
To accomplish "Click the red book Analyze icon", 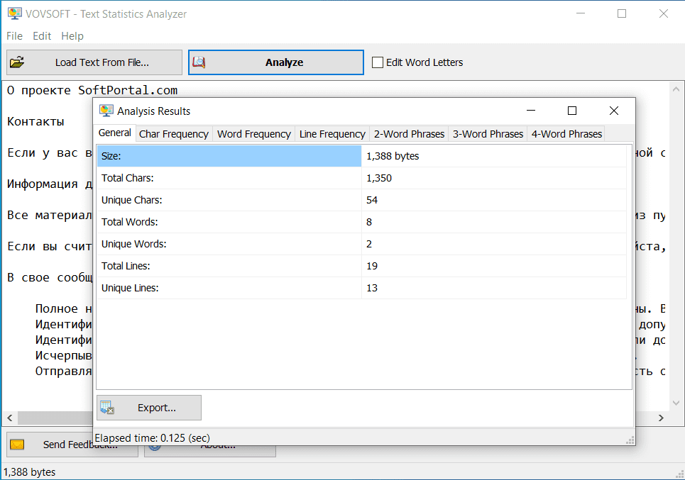I will 199,62.
